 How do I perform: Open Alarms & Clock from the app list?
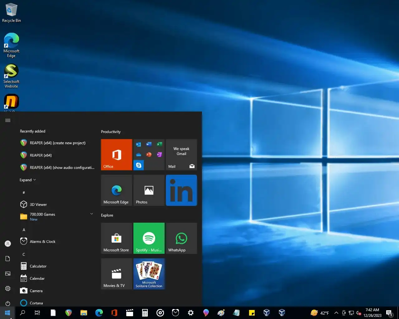tap(57, 241)
